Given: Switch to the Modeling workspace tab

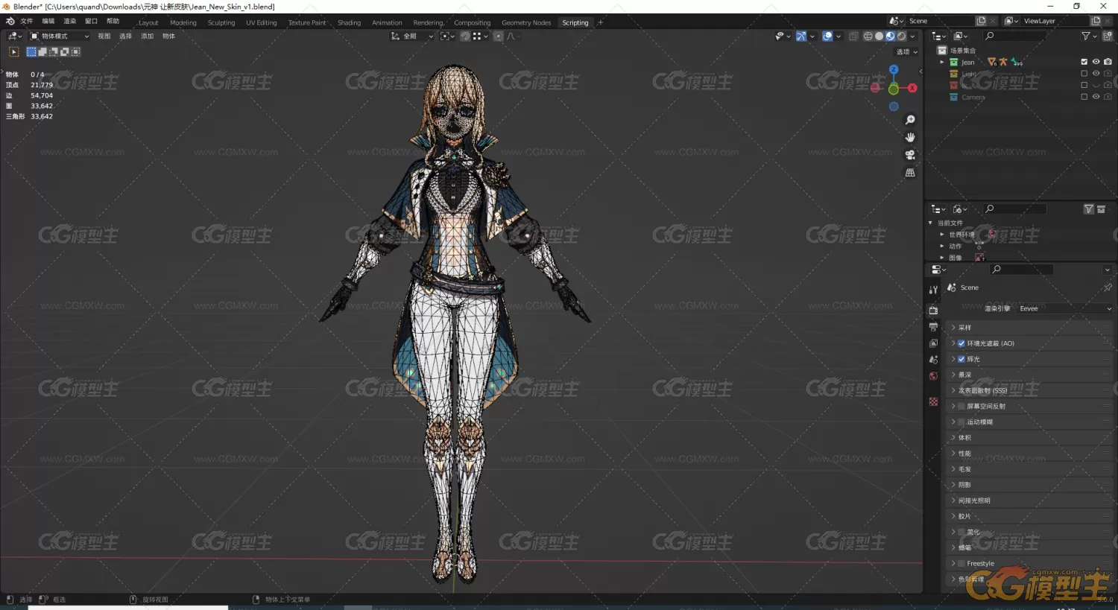Looking at the screenshot, I should [183, 22].
